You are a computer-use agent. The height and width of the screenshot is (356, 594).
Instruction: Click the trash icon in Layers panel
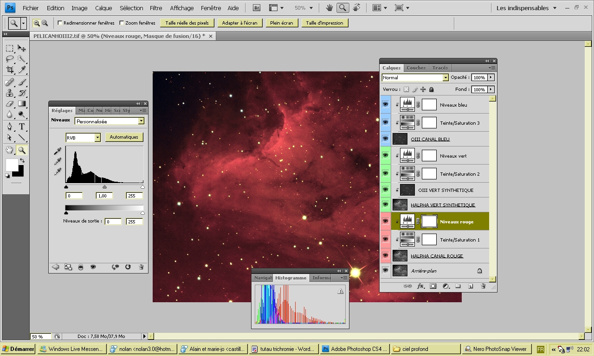(483, 286)
